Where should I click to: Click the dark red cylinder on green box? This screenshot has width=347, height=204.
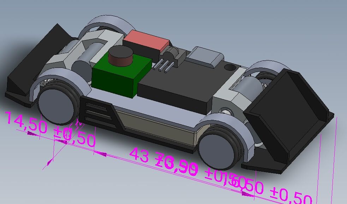click(x=120, y=56)
